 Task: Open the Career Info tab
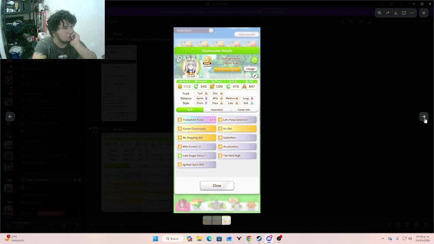(x=244, y=110)
